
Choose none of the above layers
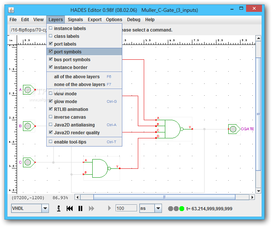(84, 85)
